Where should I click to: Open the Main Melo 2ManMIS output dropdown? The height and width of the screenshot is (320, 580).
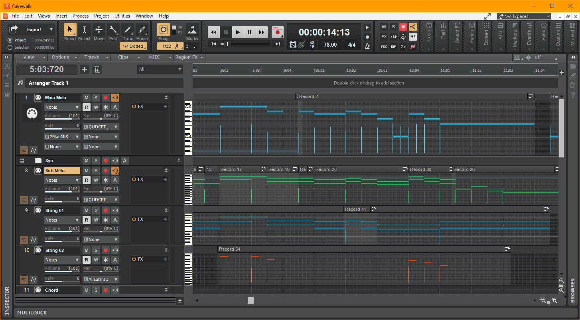pyautogui.click(x=62, y=137)
